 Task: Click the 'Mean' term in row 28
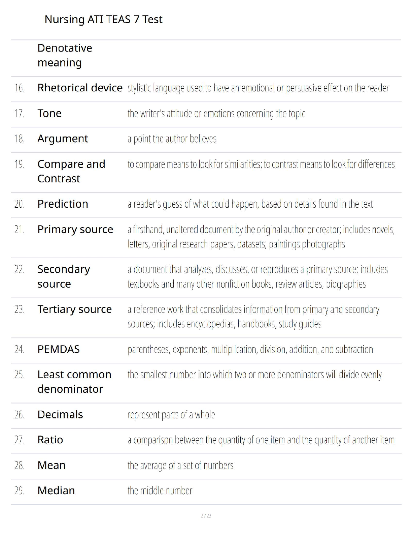pos(52,465)
